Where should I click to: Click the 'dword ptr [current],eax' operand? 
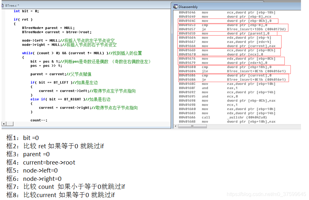tap(251, 46)
